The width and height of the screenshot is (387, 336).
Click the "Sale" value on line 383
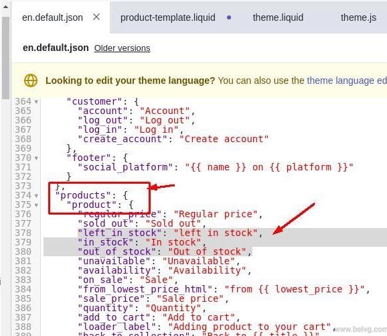point(156,280)
